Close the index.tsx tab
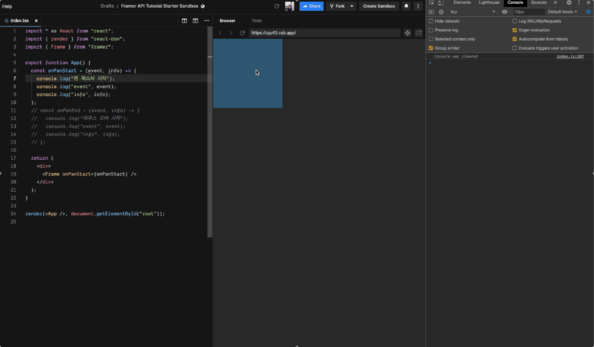 point(36,21)
